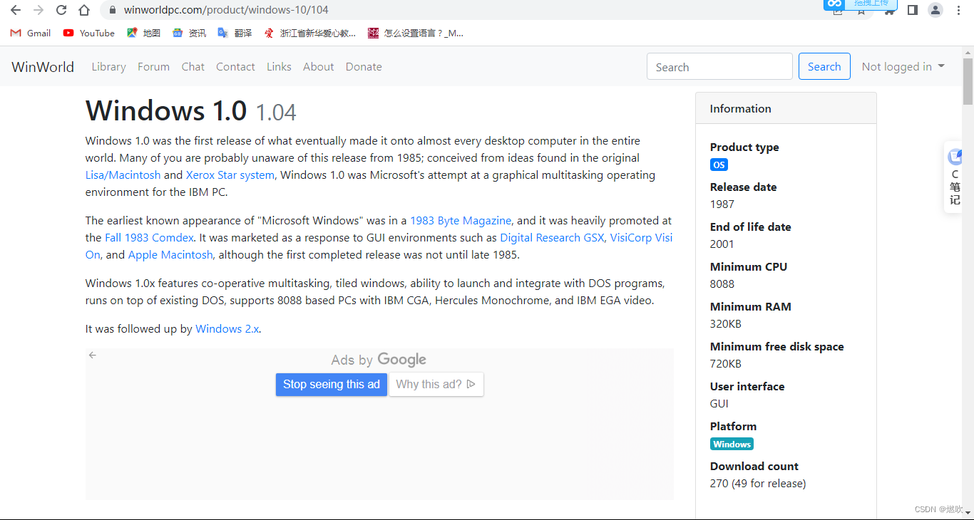Reload the current page

coord(61,10)
